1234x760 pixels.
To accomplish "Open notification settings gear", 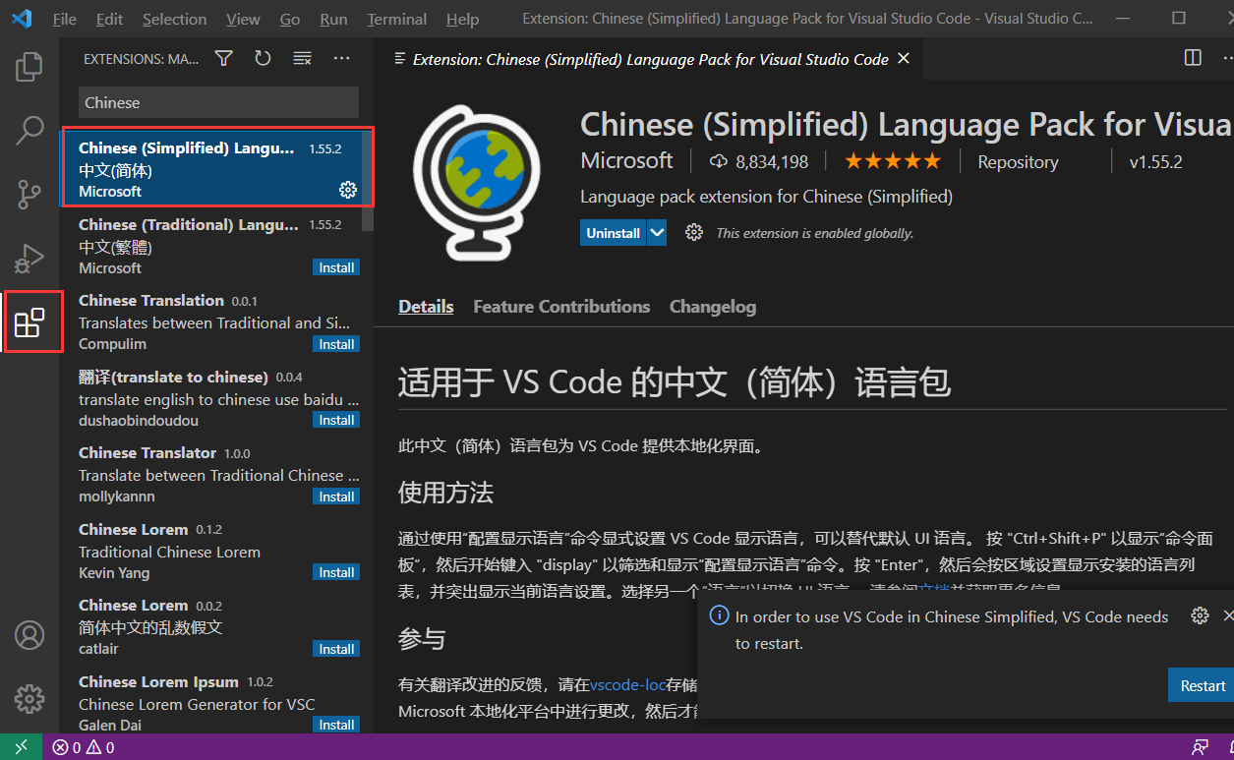I will coord(1200,616).
